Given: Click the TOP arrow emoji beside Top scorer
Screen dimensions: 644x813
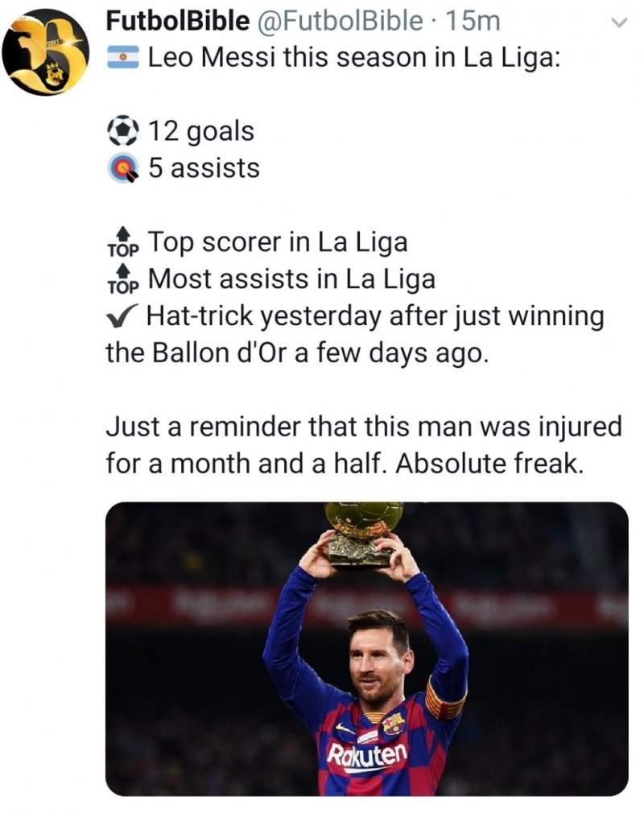Looking at the screenshot, I should (x=123, y=241).
